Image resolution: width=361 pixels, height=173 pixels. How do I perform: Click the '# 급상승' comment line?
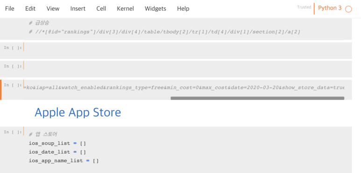pyautogui.click(x=39, y=23)
